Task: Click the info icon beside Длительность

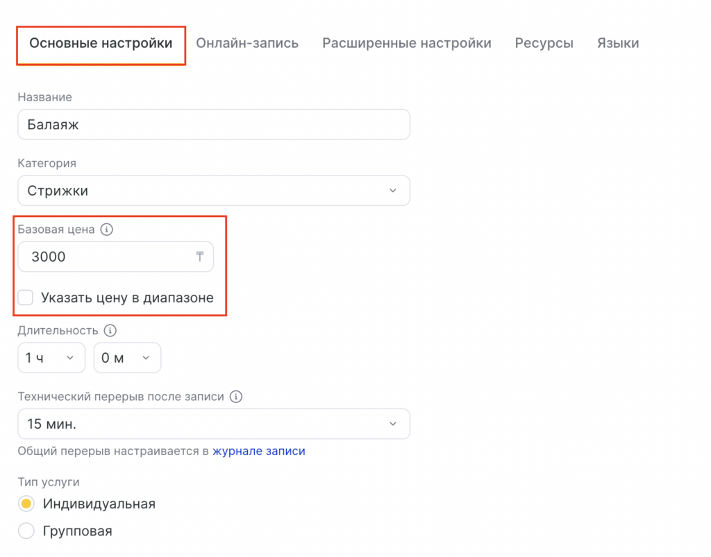Action: click(x=110, y=331)
